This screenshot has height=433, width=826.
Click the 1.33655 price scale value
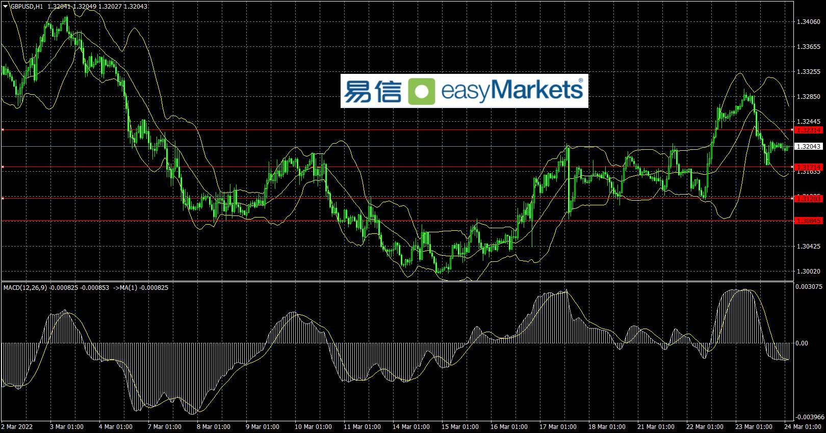pyautogui.click(x=809, y=47)
